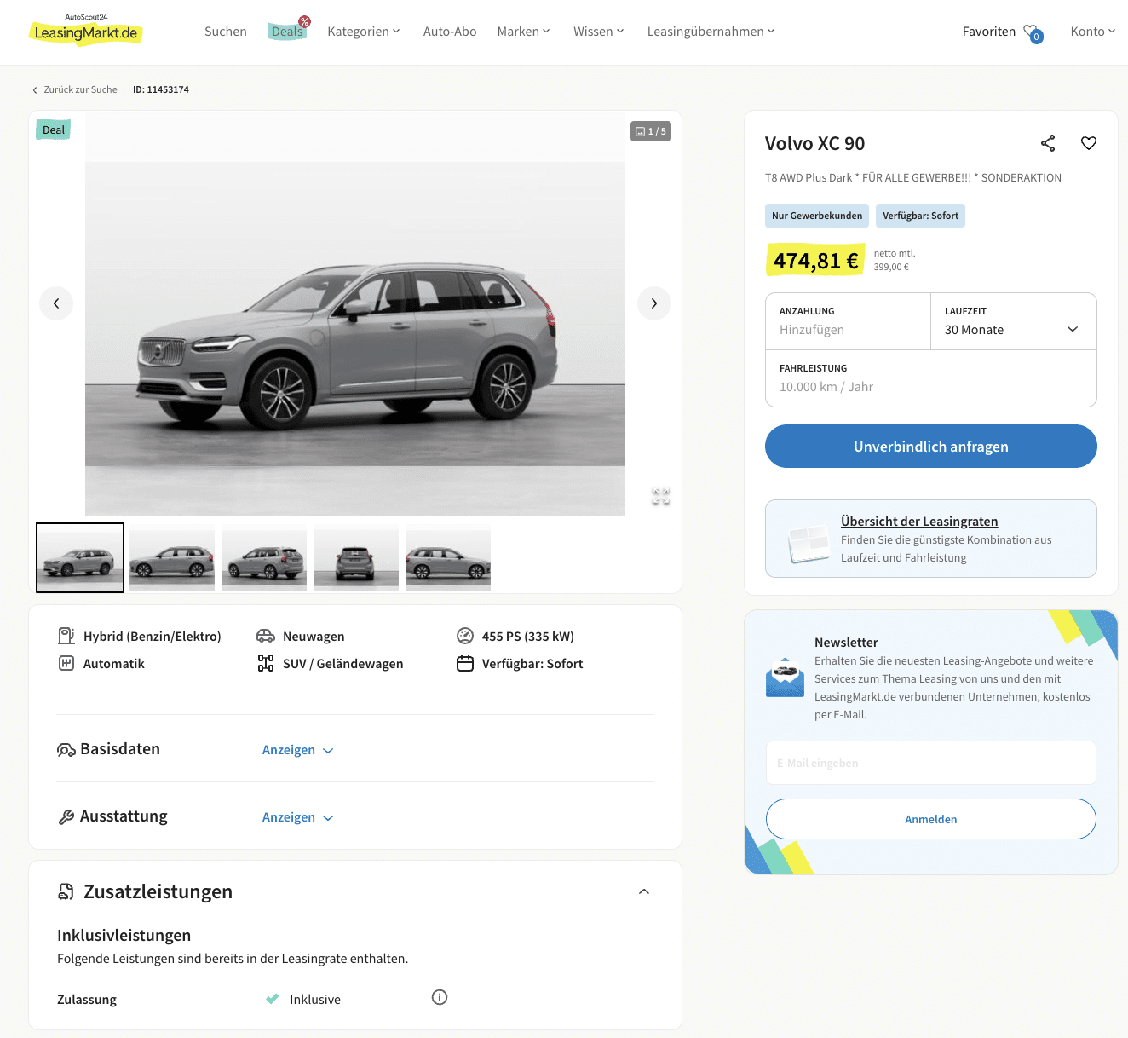Click the Inklusivleistungen heading
Screen dimensions: 1128x1038
click(x=124, y=935)
